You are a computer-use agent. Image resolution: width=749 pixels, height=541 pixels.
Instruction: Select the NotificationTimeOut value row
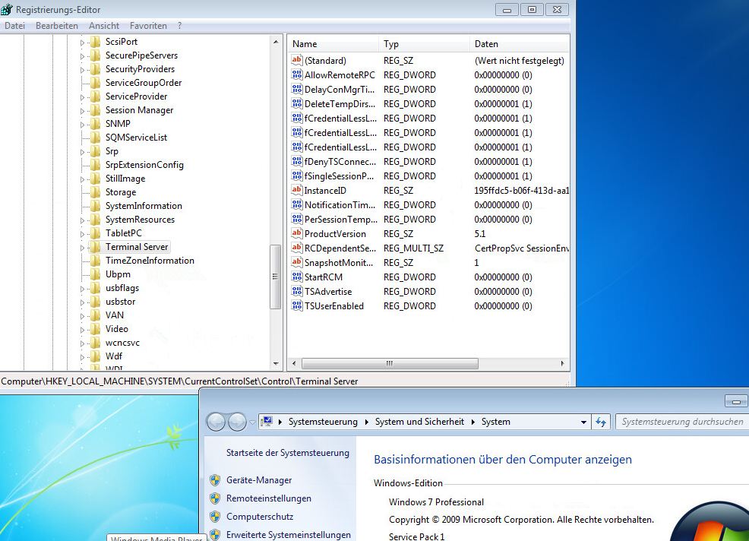[428, 204]
